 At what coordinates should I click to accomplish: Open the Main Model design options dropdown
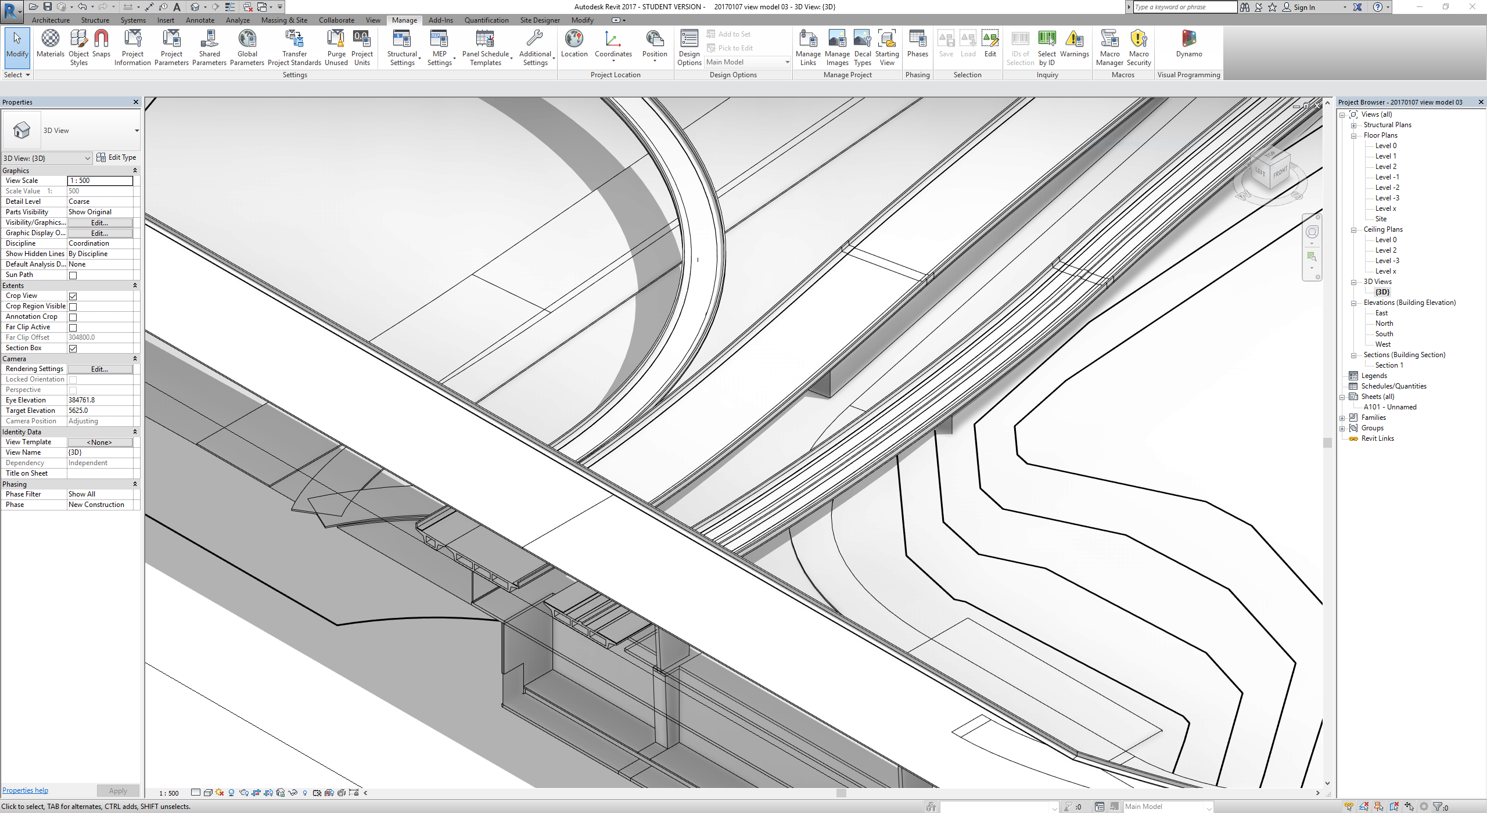[787, 62]
